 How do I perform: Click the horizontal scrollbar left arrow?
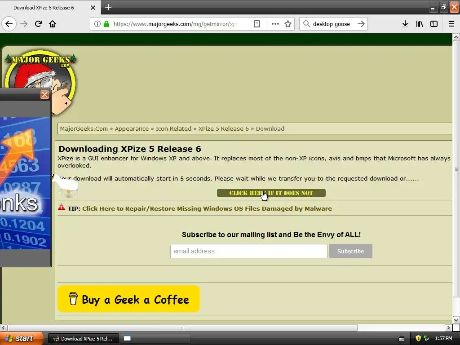(x=4, y=327)
